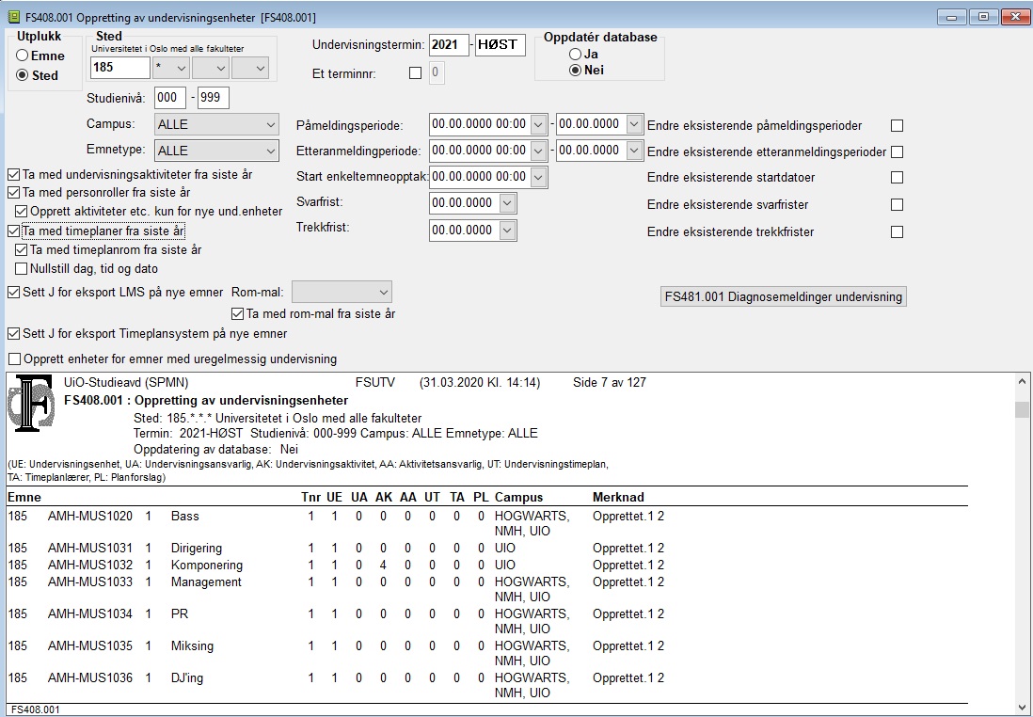Screen dimensions: 1033x717
Task: Toggle Sett J for eksport LMS checkbox
Action: pos(14,292)
